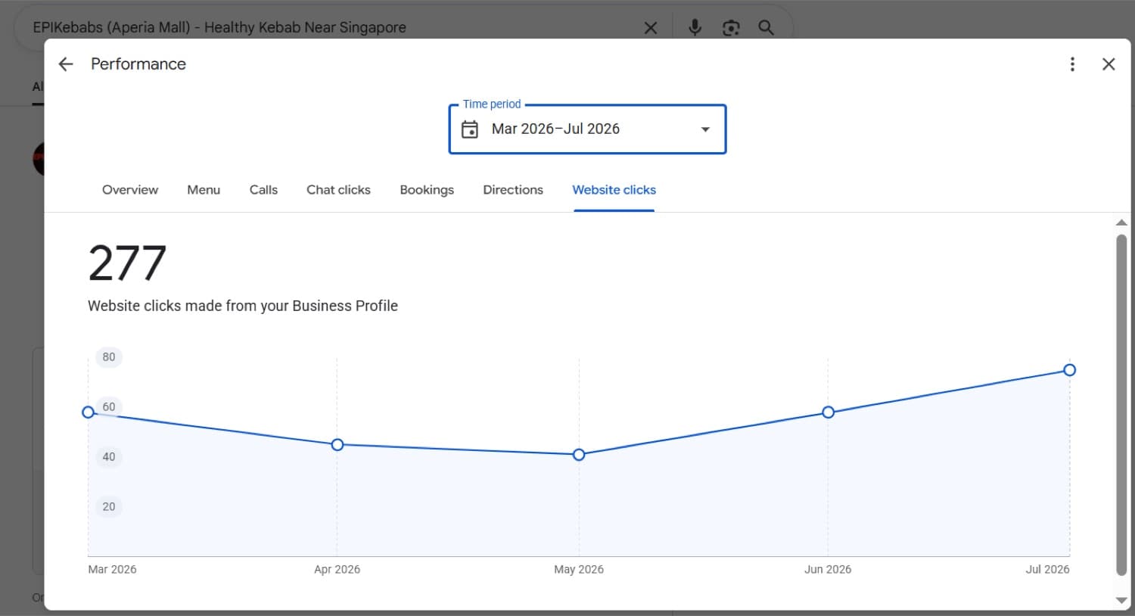The width and height of the screenshot is (1135, 616).
Task: Switch to the Menu tab
Action: (204, 190)
